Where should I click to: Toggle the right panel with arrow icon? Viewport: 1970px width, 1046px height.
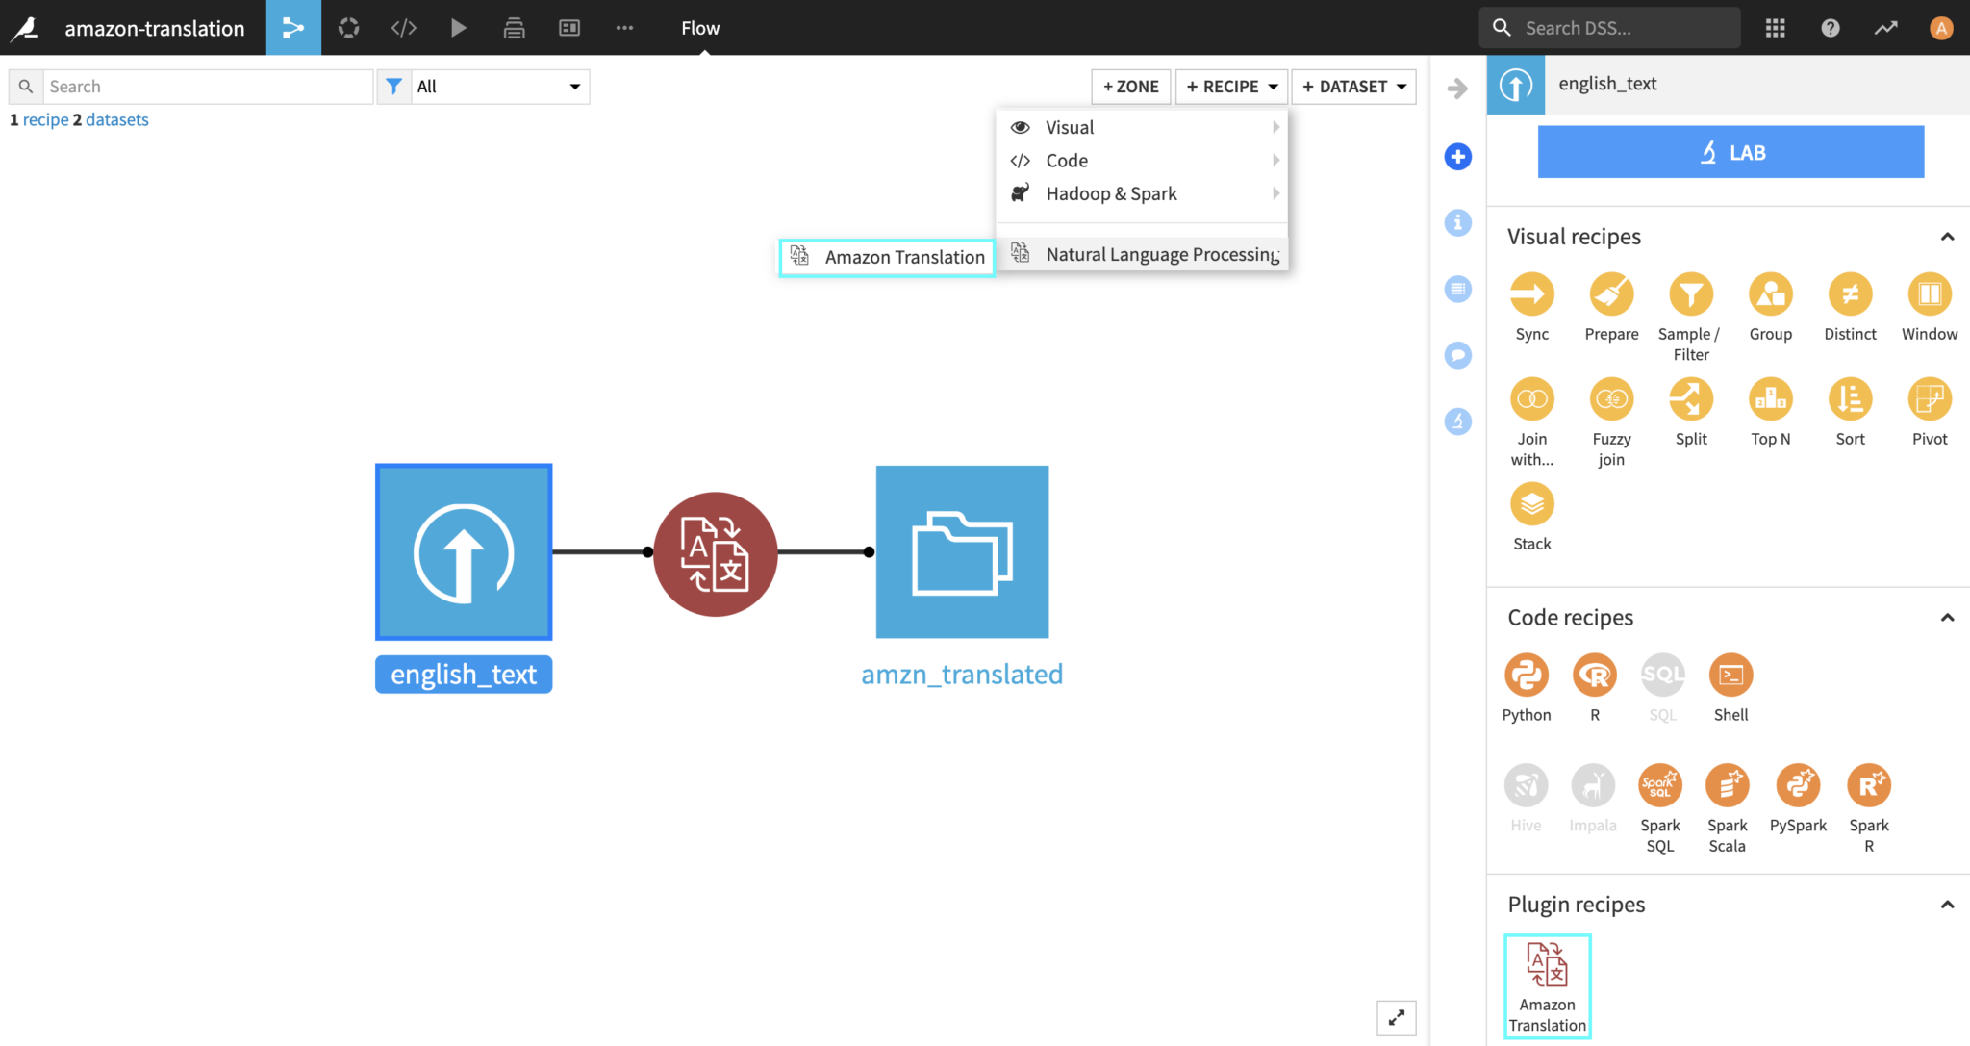pos(1457,89)
